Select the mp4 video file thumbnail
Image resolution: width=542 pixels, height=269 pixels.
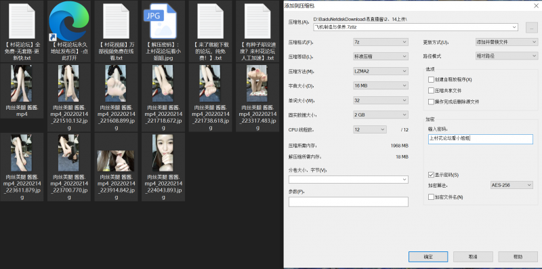22,83
